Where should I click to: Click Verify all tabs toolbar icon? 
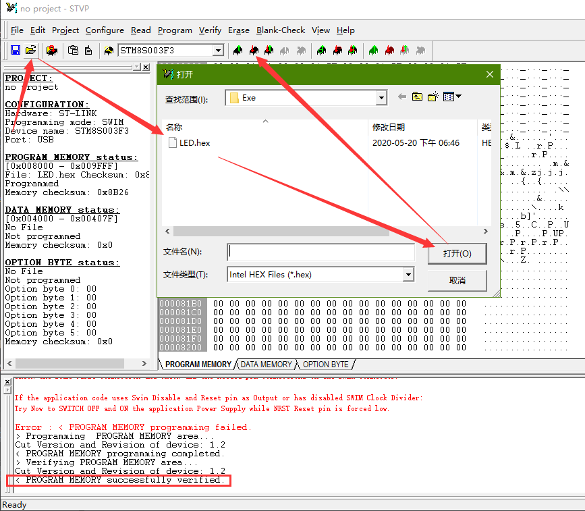click(x=353, y=50)
